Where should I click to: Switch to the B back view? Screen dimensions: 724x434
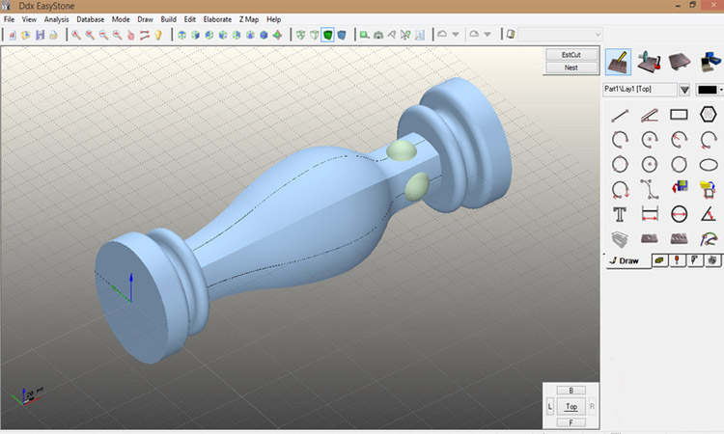(x=571, y=391)
